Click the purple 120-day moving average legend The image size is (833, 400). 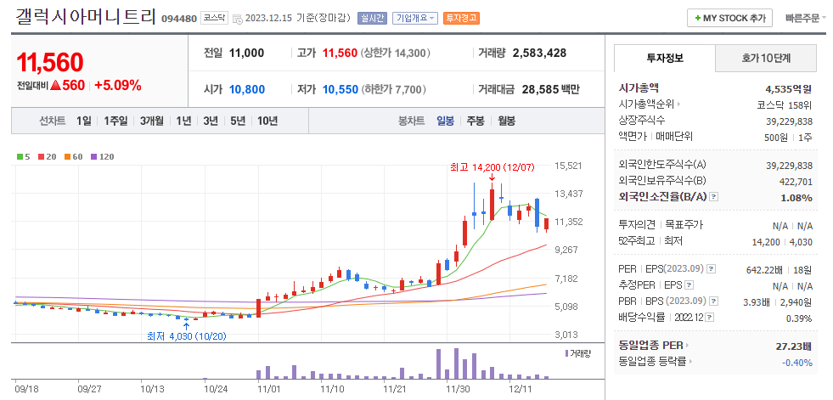coord(103,157)
